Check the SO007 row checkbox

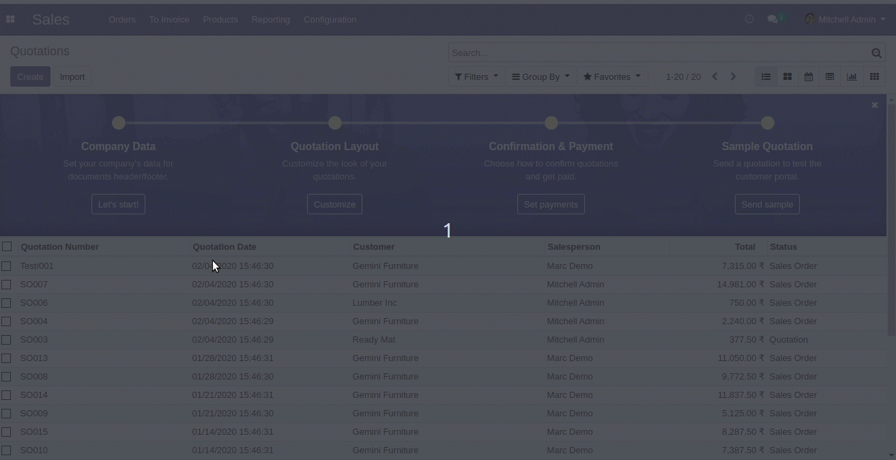tap(6, 284)
